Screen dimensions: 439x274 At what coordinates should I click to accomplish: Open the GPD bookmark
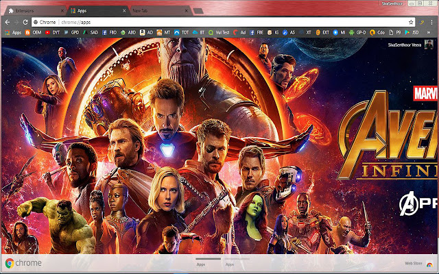(71, 32)
